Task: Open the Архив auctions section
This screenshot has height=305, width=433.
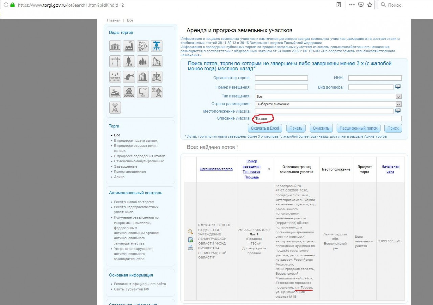Action: (119, 177)
